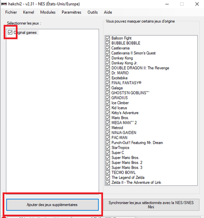Viewport: 204px width, 218px height.
Task: Uncheck the Balloon Fight checkbox
Action: pos(108,38)
